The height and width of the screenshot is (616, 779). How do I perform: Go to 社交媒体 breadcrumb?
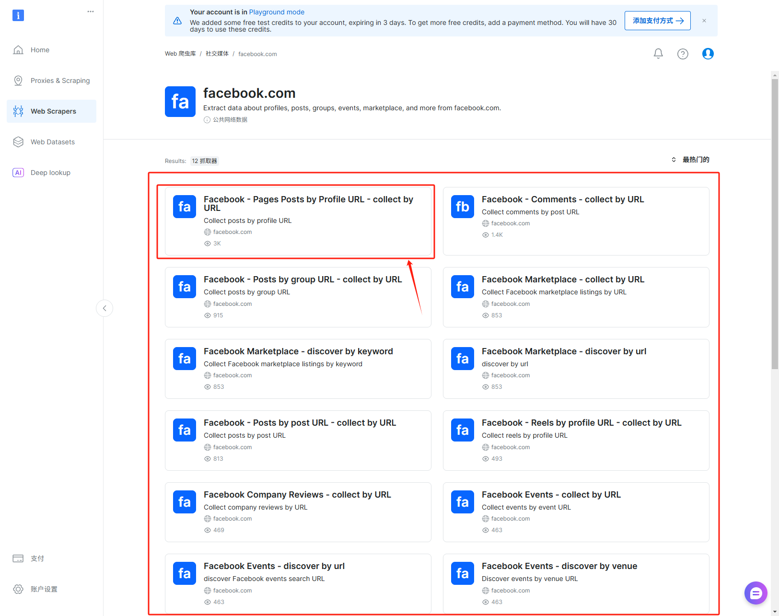(x=217, y=54)
